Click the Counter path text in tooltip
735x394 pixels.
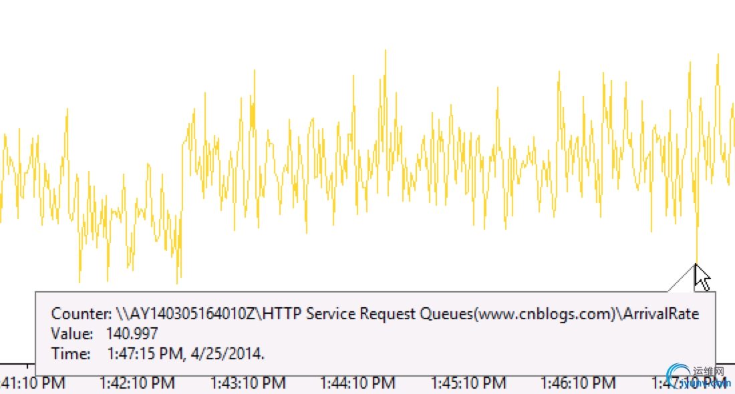point(375,313)
